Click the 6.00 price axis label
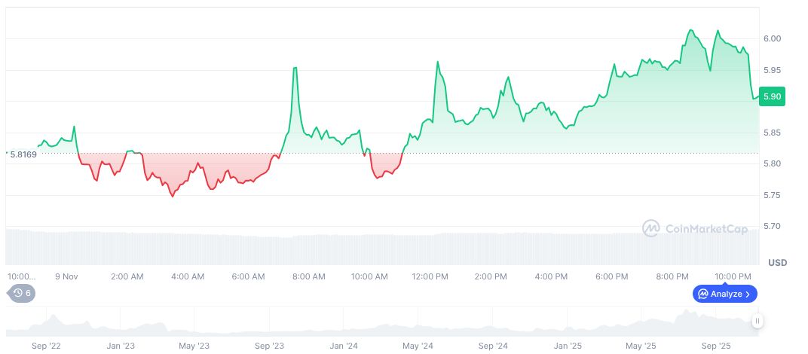This screenshot has height=354, width=808. point(771,38)
